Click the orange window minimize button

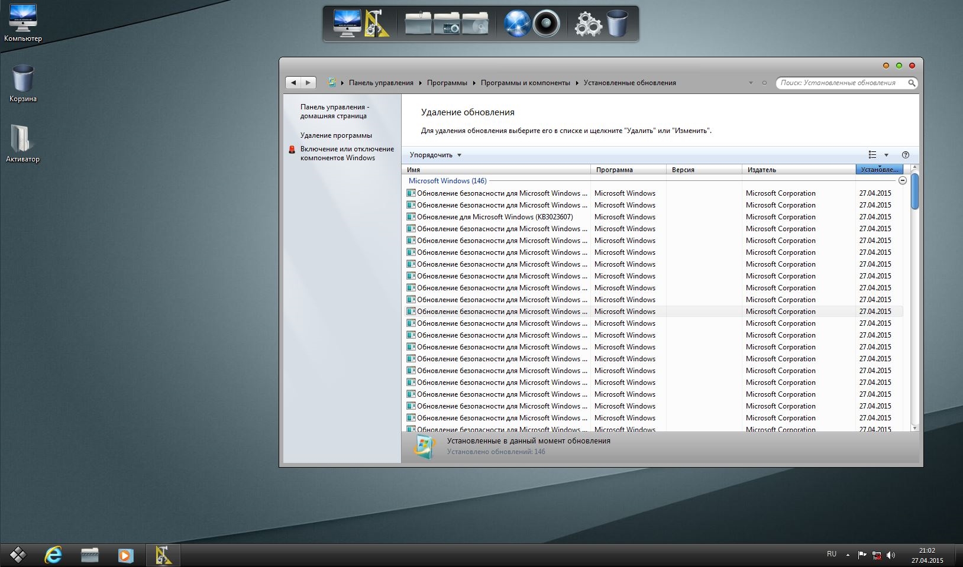tap(886, 66)
